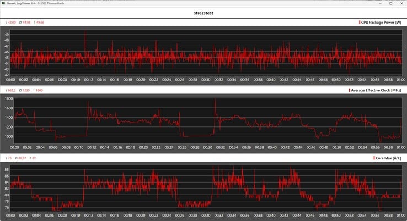
Task: Click the minimum 75 temperature statistic
Action: pyautogui.click(x=9, y=158)
